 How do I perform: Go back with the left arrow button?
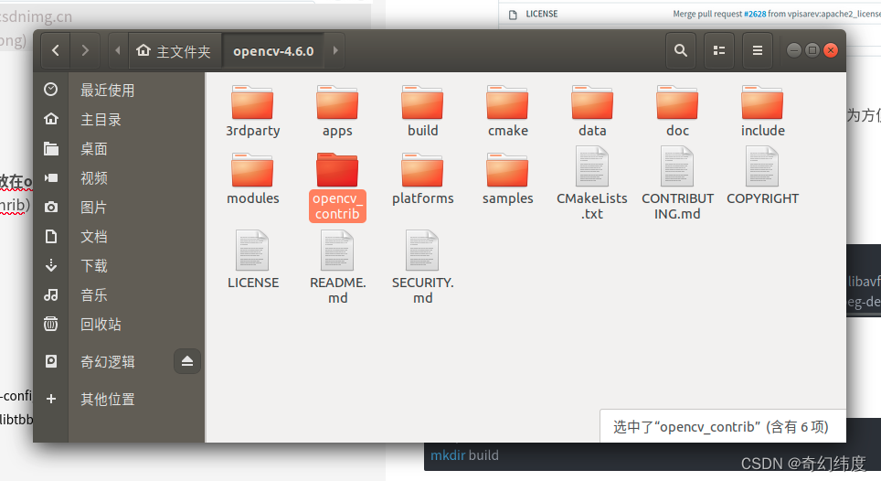[55, 50]
